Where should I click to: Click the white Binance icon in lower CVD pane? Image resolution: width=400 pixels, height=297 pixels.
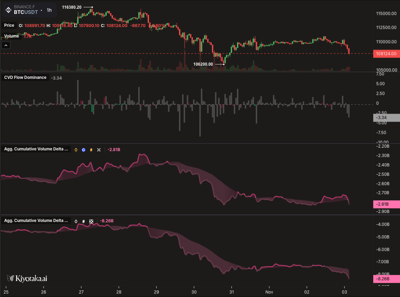[76, 221]
